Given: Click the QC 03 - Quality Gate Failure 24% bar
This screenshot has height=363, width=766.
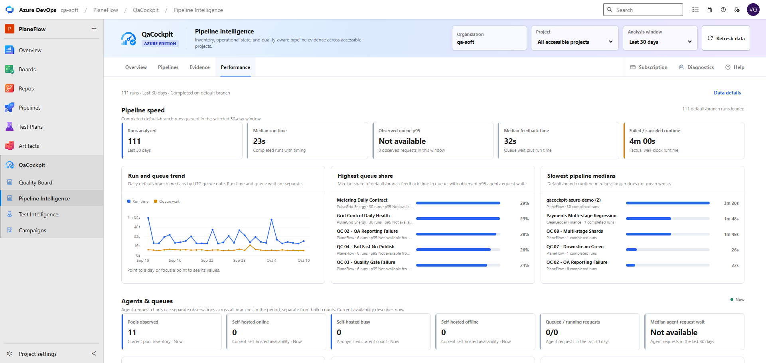Looking at the screenshot, I should point(458,265).
